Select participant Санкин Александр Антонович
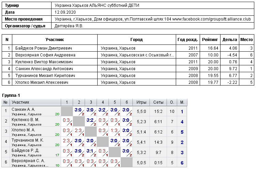256x169 pixels. pyautogui.click(x=44, y=69)
